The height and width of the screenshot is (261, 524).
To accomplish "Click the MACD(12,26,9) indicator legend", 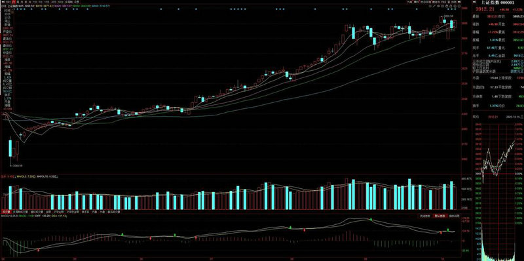I will click(x=10, y=216).
